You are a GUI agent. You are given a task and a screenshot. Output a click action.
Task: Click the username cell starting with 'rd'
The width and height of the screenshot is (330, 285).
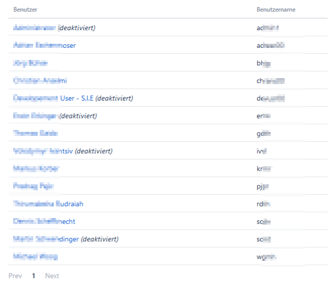[x=264, y=204]
